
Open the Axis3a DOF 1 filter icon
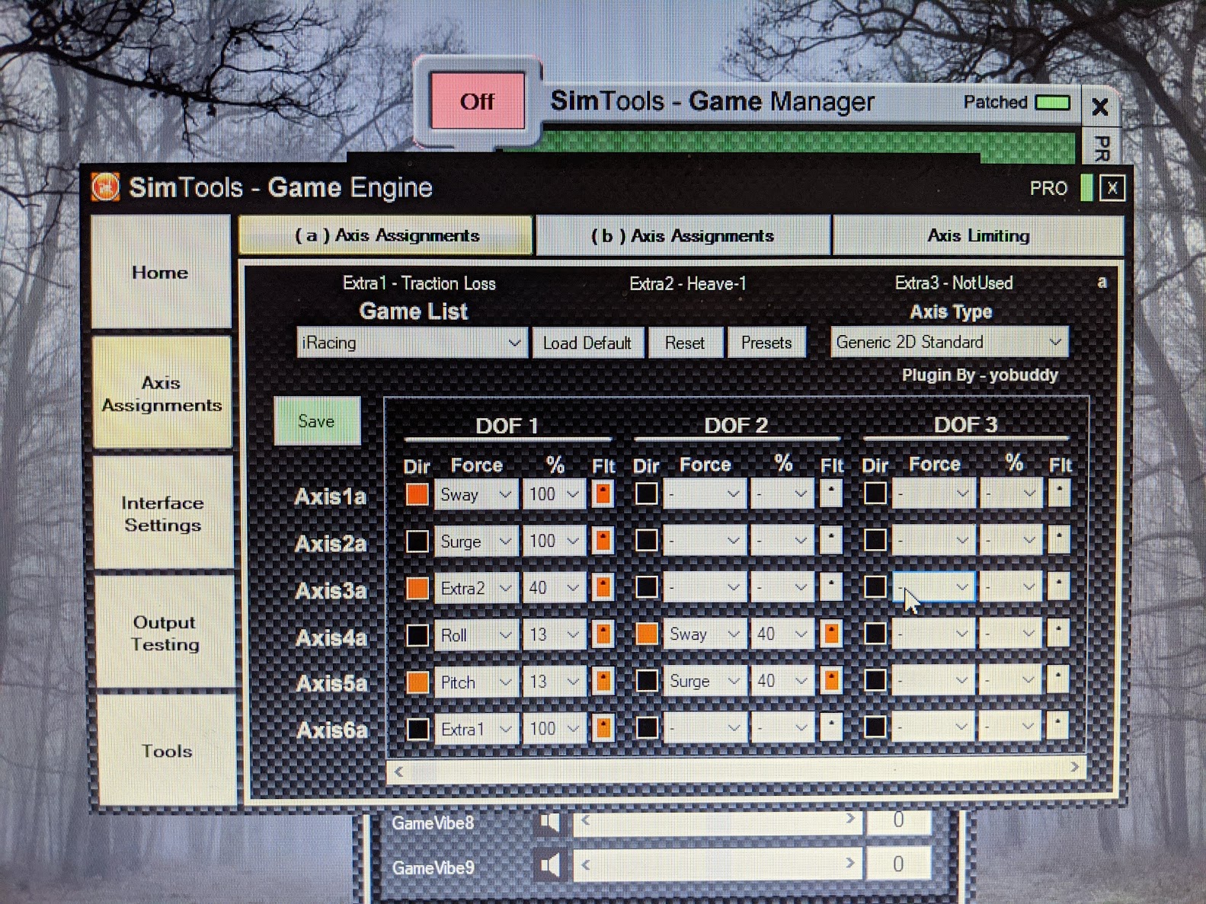(603, 588)
